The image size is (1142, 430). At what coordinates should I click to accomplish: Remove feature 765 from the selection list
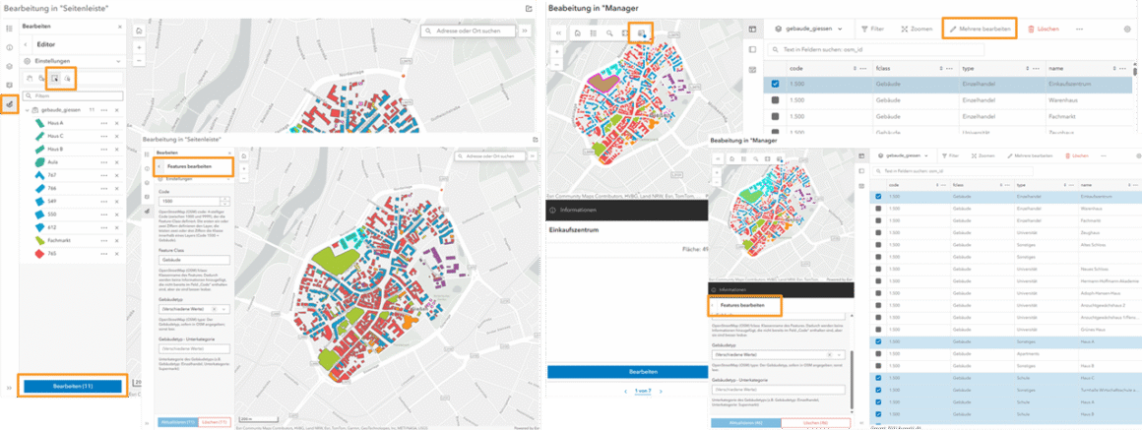pos(116,253)
